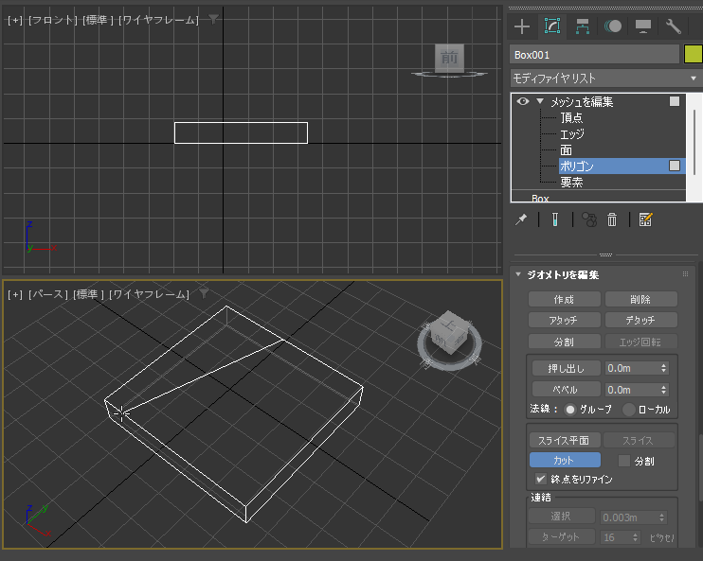Image resolution: width=703 pixels, height=561 pixels.
Task: Select the グループ normal radio button
Action: 569,410
